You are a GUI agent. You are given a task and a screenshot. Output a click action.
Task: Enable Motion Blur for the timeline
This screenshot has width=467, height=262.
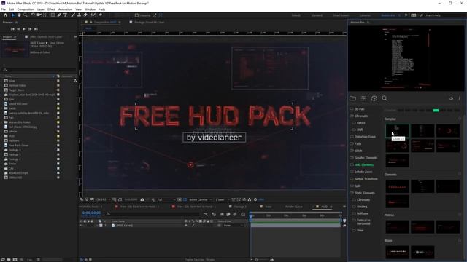click(x=235, y=214)
